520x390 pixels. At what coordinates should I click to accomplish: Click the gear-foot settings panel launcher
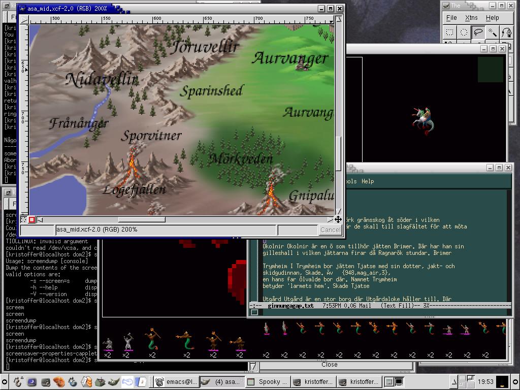(x=73, y=382)
